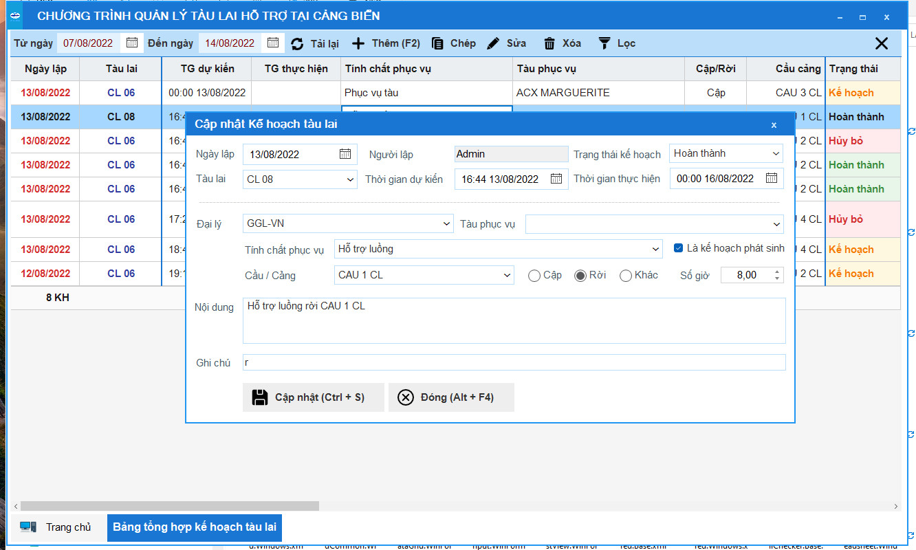The height and width of the screenshot is (550, 916).
Task: Click the Lọc filter funnel icon
Action: pyautogui.click(x=604, y=44)
